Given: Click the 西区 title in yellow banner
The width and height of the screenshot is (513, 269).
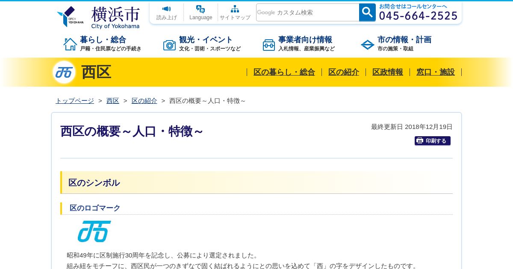Looking at the screenshot, I should pos(96,72).
